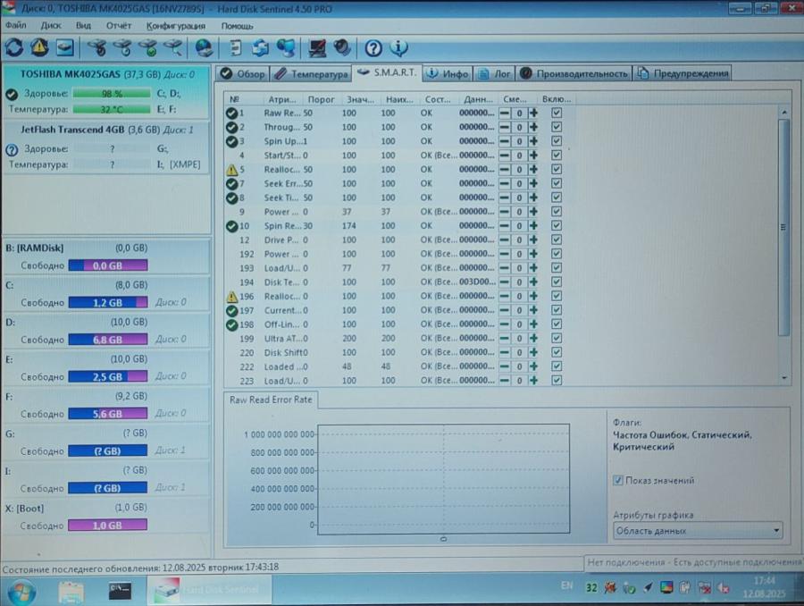Image resolution: width=804 pixels, height=606 pixels.
Task: Switch to the Обзор tab
Action: tap(242, 74)
